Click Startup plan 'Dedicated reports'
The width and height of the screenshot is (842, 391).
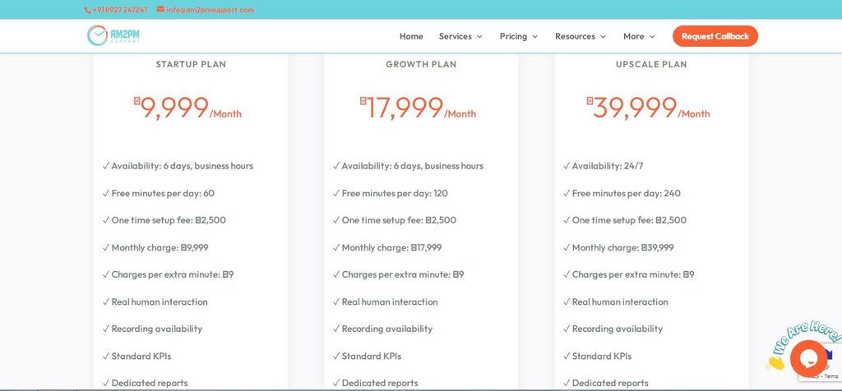145,383
